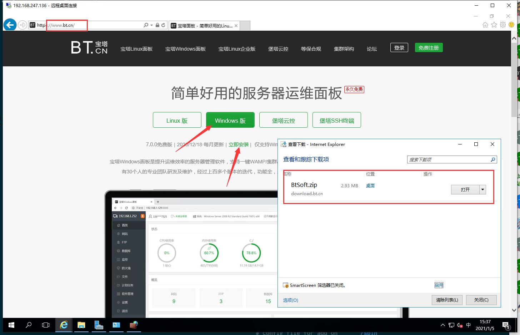Screen dimensions: 520x335
Task: Open 宝塔Windows面板 menu item
Action: (185, 49)
